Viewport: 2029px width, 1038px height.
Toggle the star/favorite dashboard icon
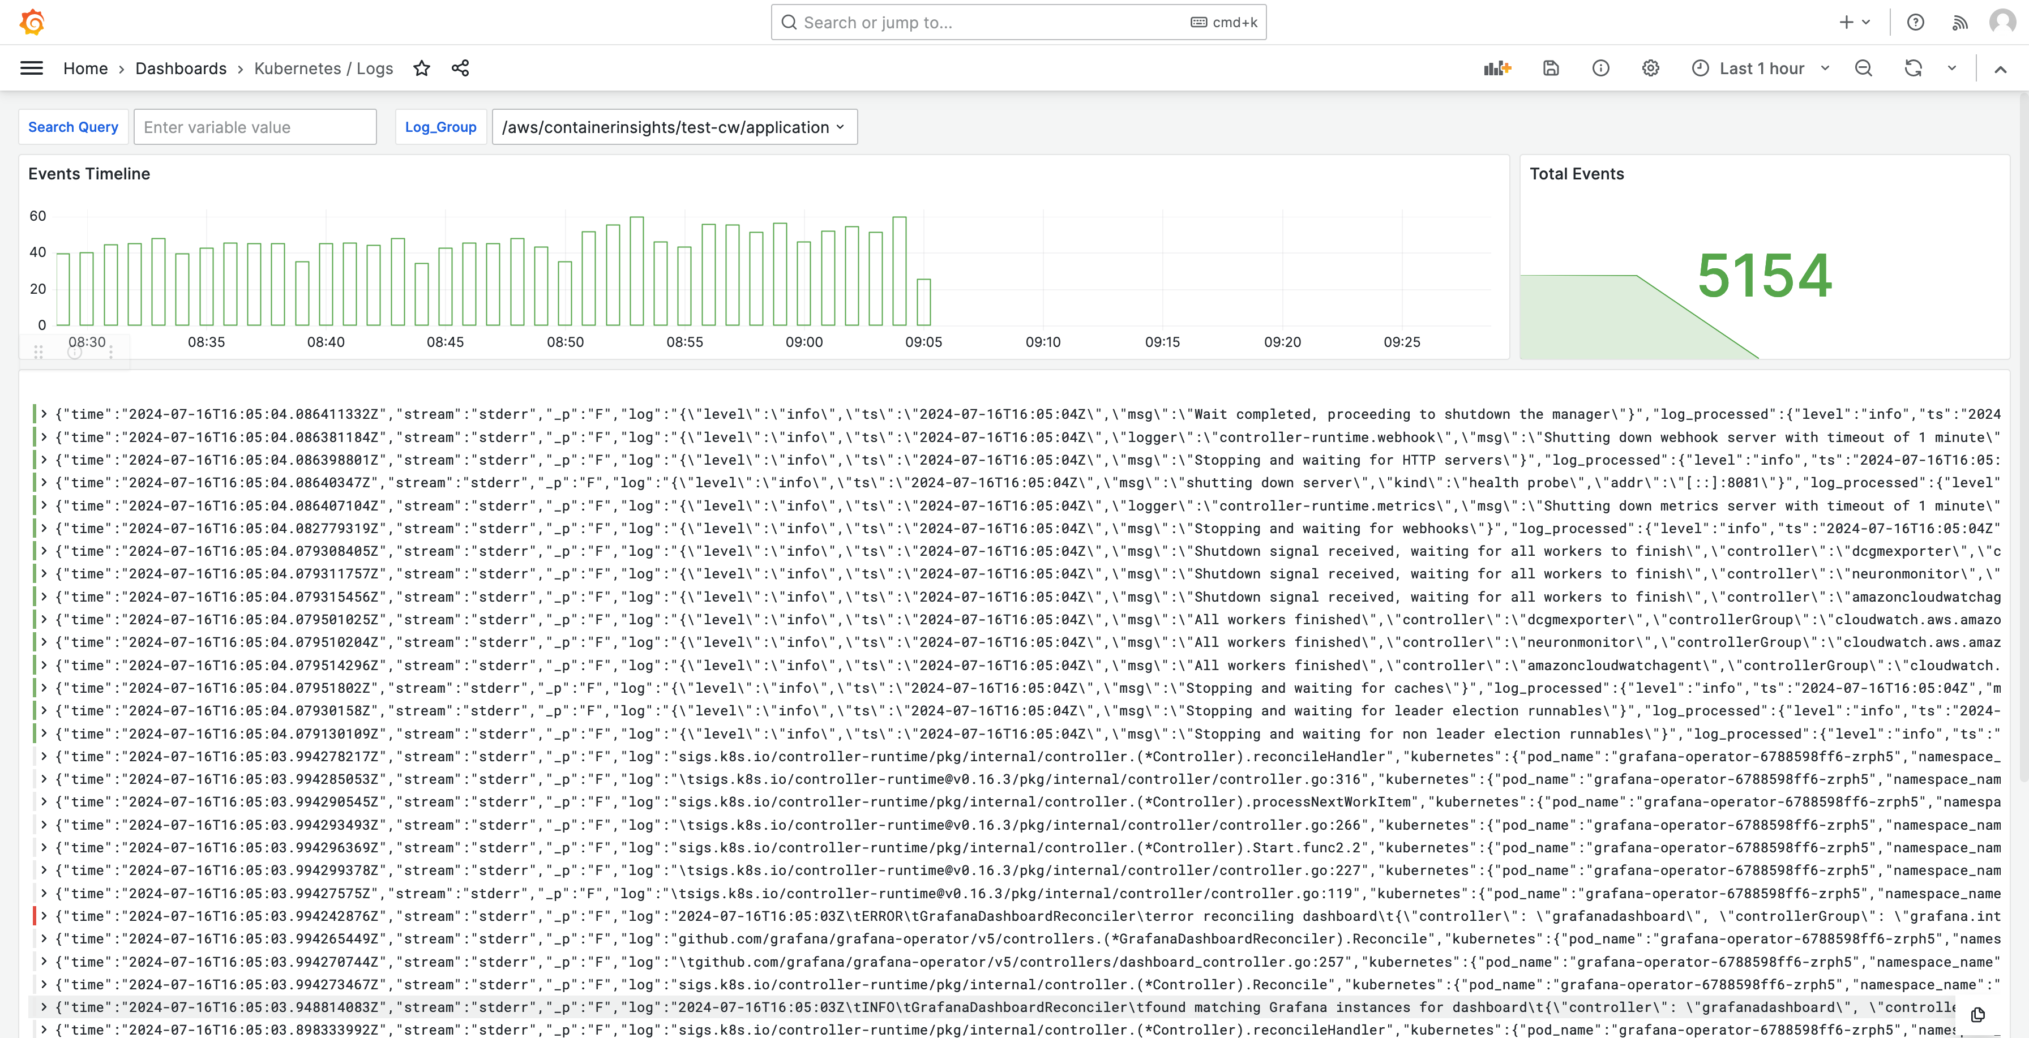(x=422, y=67)
